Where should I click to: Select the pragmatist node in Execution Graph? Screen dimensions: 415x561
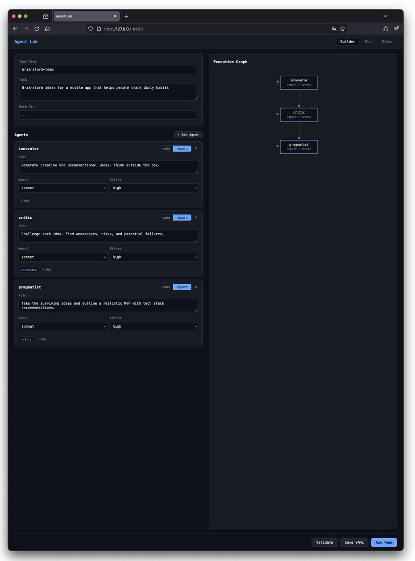[299, 147]
